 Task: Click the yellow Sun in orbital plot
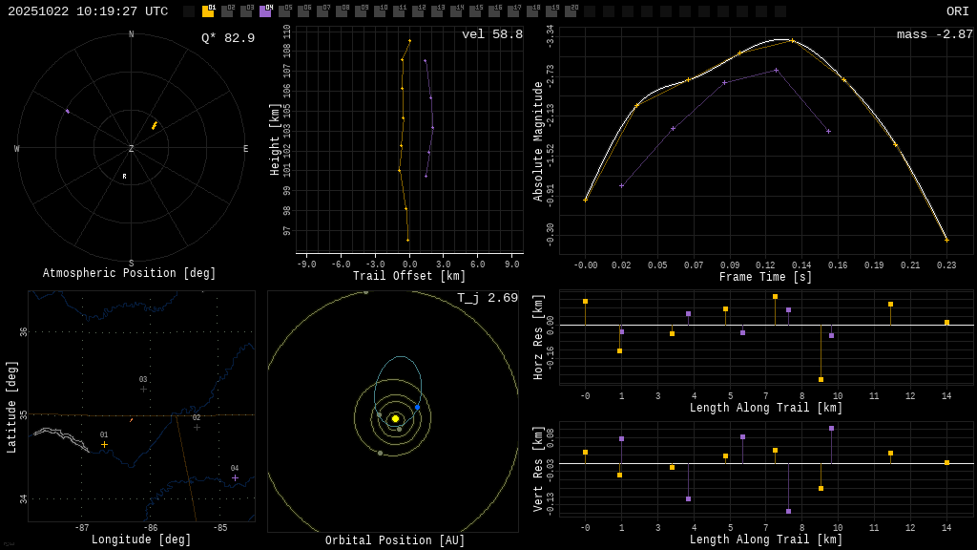(x=395, y=418)
